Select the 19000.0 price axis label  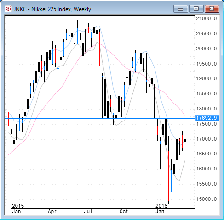(207, 78)
